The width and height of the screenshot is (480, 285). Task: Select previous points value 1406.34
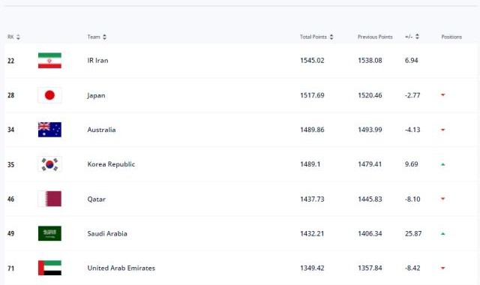point(370,233)
